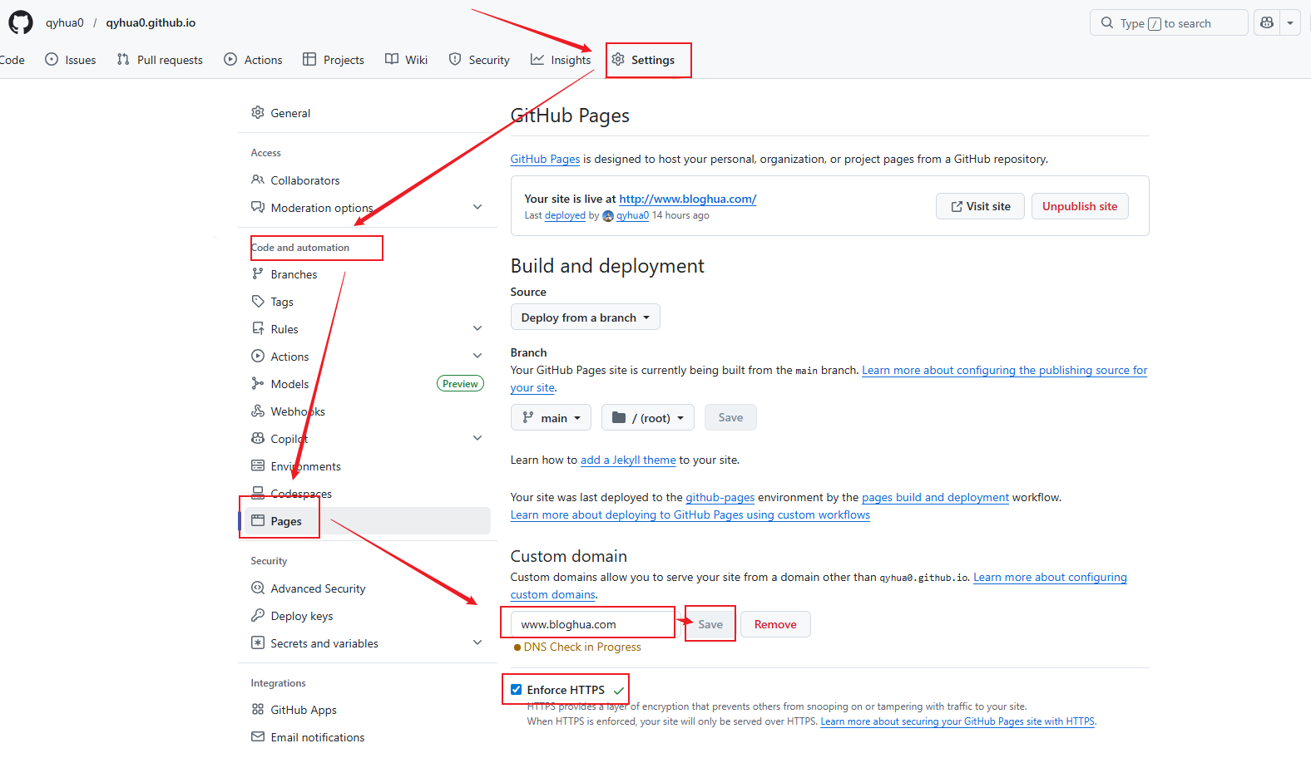Screen dimensions: 1311x758
Task: Open the / (root) folder dropdown
Action: (648, 418)
